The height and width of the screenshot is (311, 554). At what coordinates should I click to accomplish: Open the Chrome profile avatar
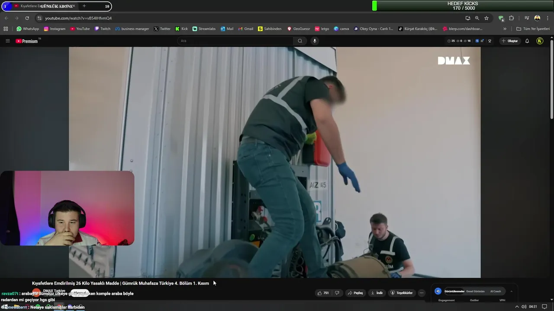point(537,18)
